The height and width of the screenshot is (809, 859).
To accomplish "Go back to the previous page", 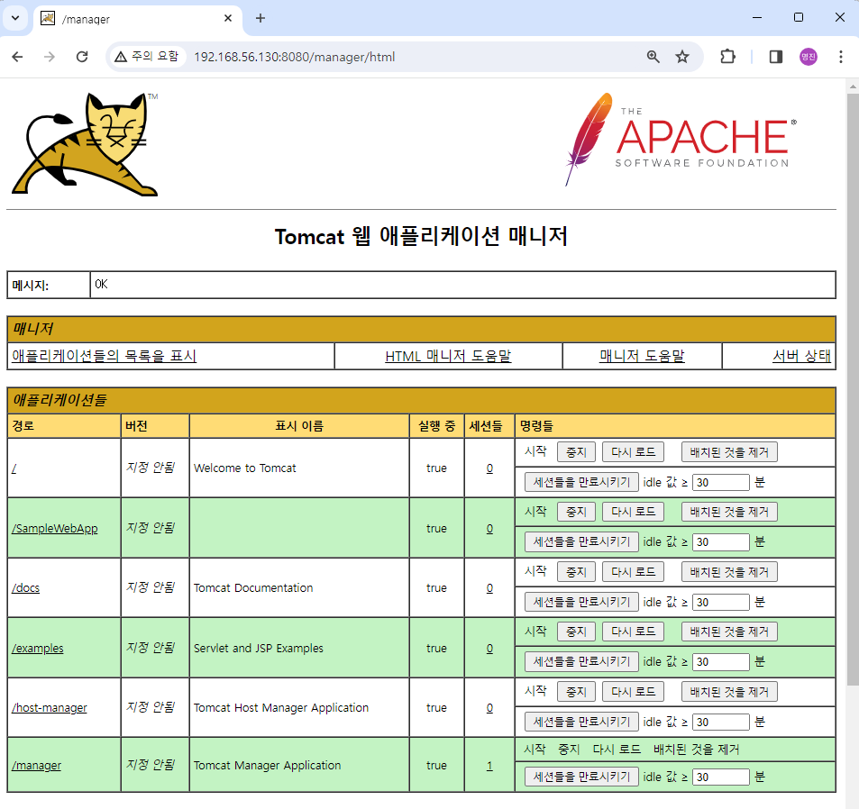I will click(17, 57).
